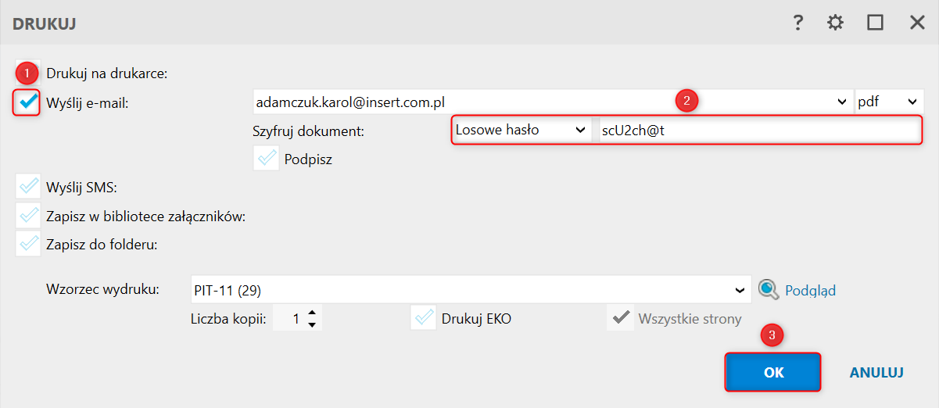Screen dimensions: 939x408
Task: Toggle the Wszystkie strony checkbox
Action: pyautogui.click(x=620, y=318)
